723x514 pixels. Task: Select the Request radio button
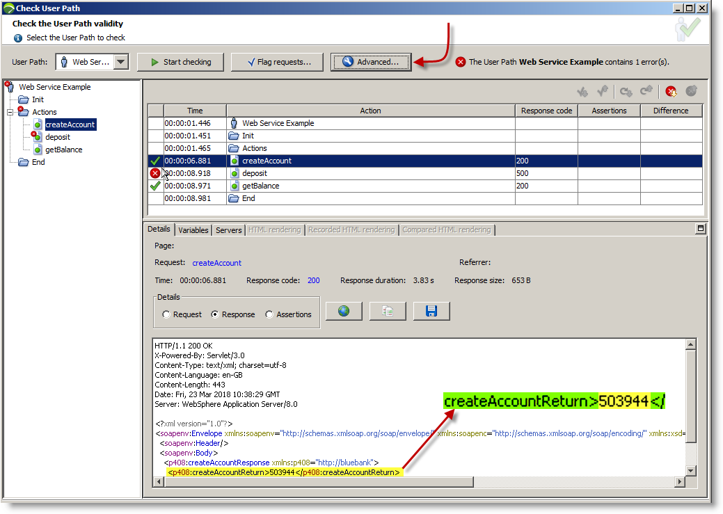click(x=166, y=314)
